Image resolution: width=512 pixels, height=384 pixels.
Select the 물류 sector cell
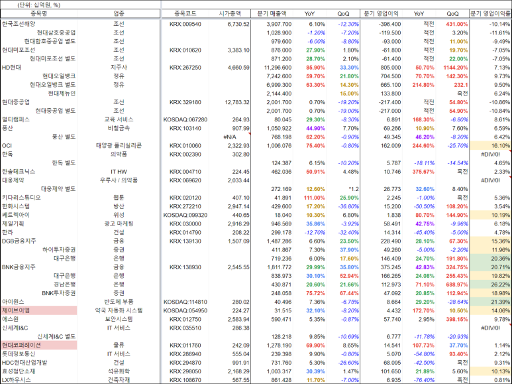tap(119, 345)
